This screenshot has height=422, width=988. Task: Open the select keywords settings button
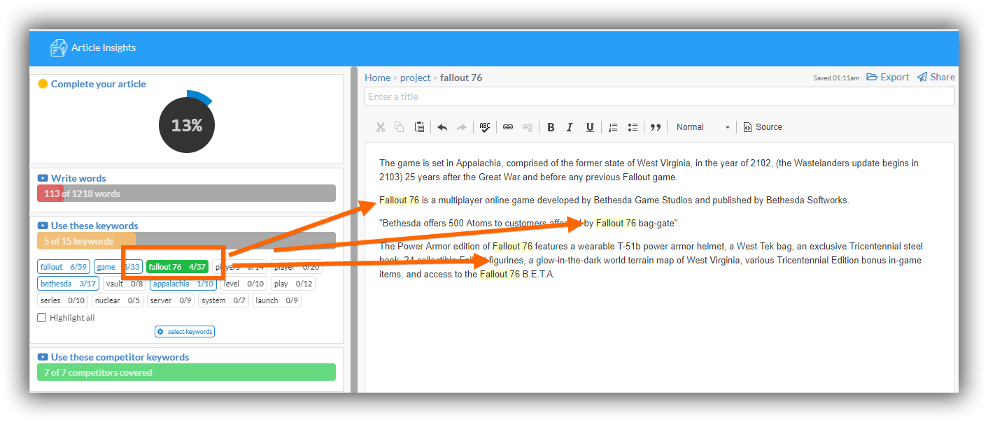185,332
